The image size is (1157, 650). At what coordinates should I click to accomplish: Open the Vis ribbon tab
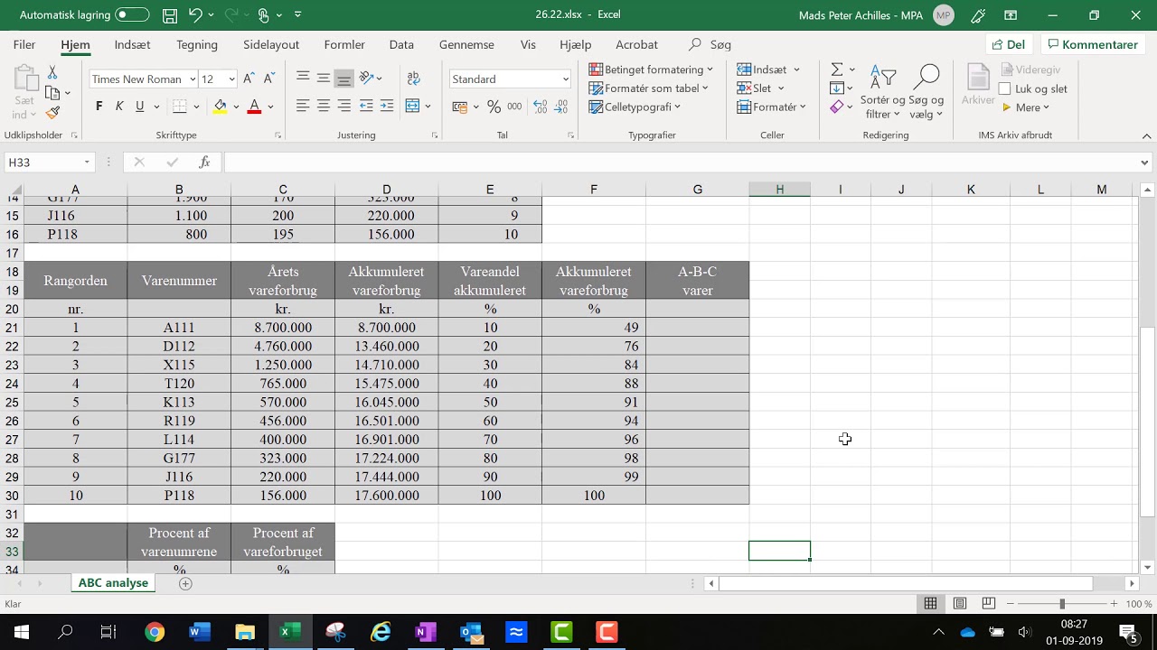click(528, 44)
